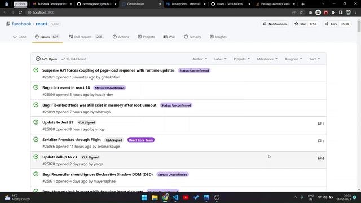Open issue Update to Jest 29
The image size is (361, 203).
[58, 122]
